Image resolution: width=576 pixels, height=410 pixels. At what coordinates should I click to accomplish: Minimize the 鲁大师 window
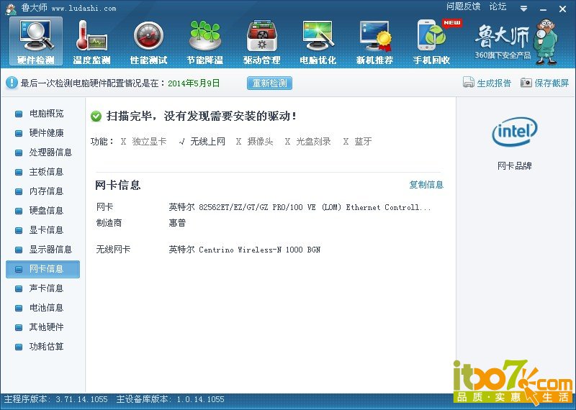tap(544, 9)
